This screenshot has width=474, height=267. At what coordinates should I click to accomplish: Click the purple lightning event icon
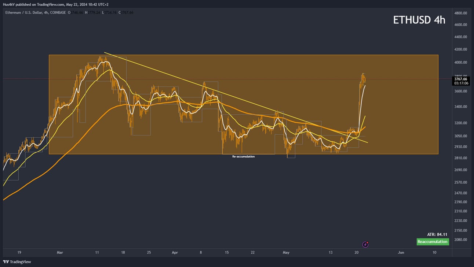[x=365, y=244]
